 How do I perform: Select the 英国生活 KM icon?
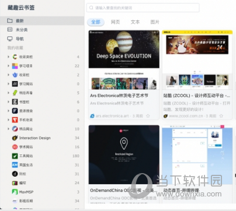15,165
